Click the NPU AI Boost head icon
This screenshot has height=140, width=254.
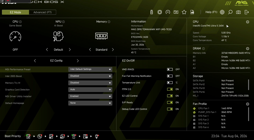point(58,36)
